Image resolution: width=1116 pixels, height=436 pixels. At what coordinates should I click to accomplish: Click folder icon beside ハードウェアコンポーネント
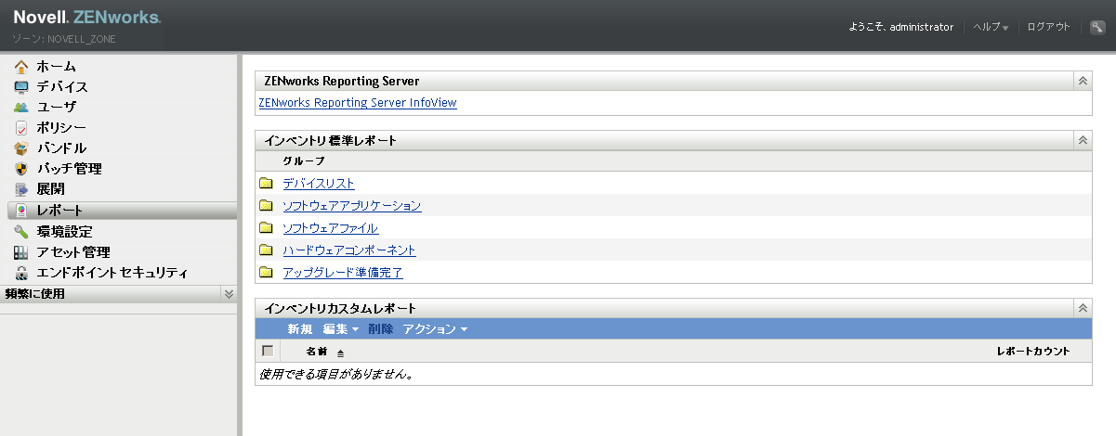pos(267,250)
